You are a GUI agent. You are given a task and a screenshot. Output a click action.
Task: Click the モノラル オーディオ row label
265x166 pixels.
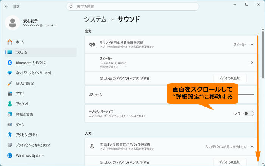tap(101, 112)
